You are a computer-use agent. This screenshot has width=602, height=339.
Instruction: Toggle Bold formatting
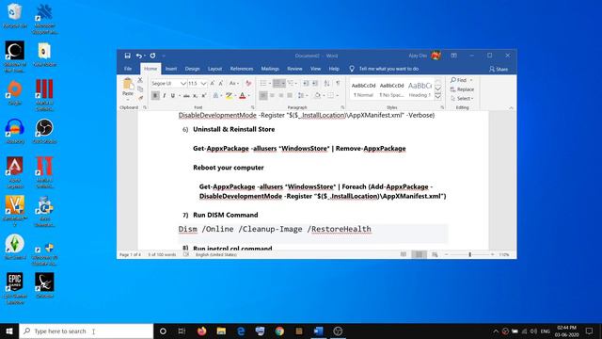coord(155,95)
